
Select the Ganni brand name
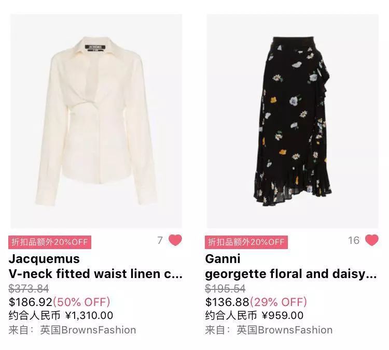pos(223,259)
